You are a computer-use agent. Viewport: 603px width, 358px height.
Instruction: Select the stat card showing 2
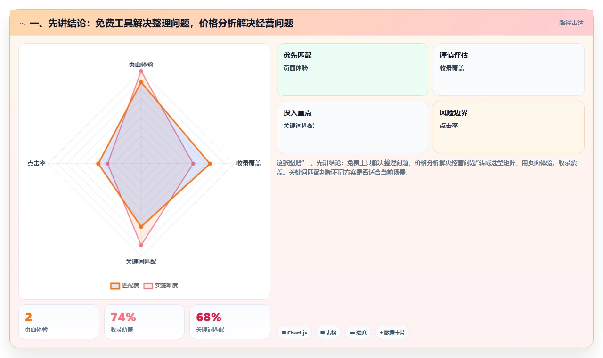coord(59,322)
